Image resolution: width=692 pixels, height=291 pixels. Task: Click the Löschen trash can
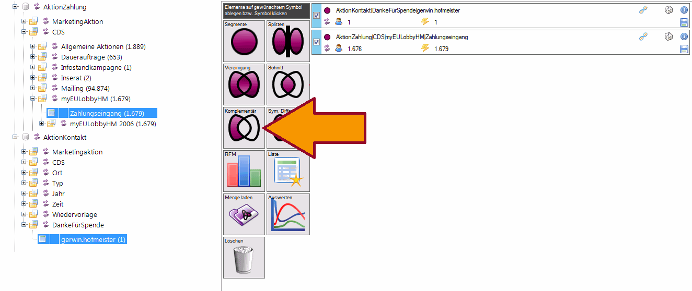[x=244, y=258]
